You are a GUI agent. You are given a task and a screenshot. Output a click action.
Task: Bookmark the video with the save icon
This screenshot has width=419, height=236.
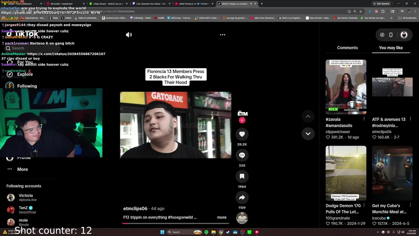point(242,176)
